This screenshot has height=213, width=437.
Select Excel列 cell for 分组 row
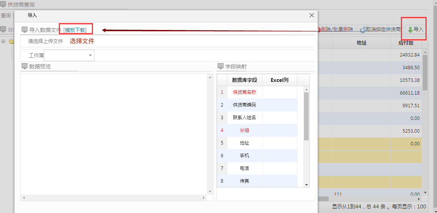click(279, 130)
